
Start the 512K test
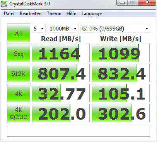tap(19, 73)
